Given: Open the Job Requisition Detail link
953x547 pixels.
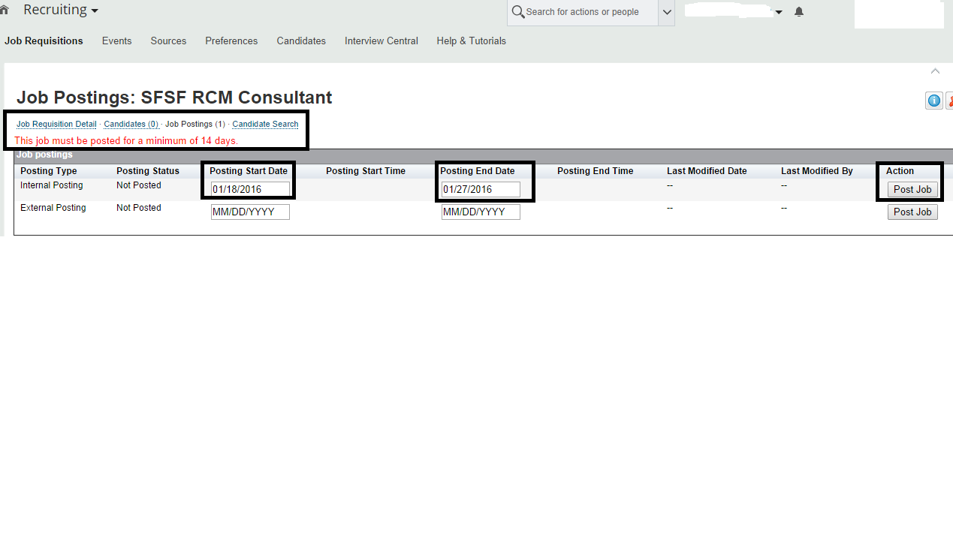Looking at the screenshot, I should click(56, 124).
